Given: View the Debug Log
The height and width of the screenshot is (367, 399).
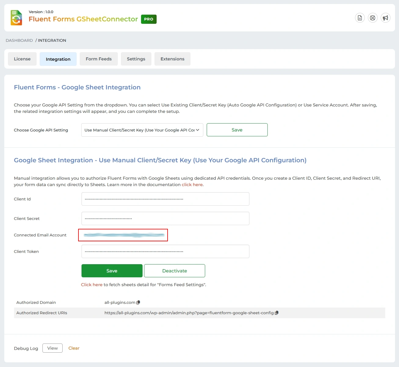Looking at the screenshot, I should [x=52, y=348].
